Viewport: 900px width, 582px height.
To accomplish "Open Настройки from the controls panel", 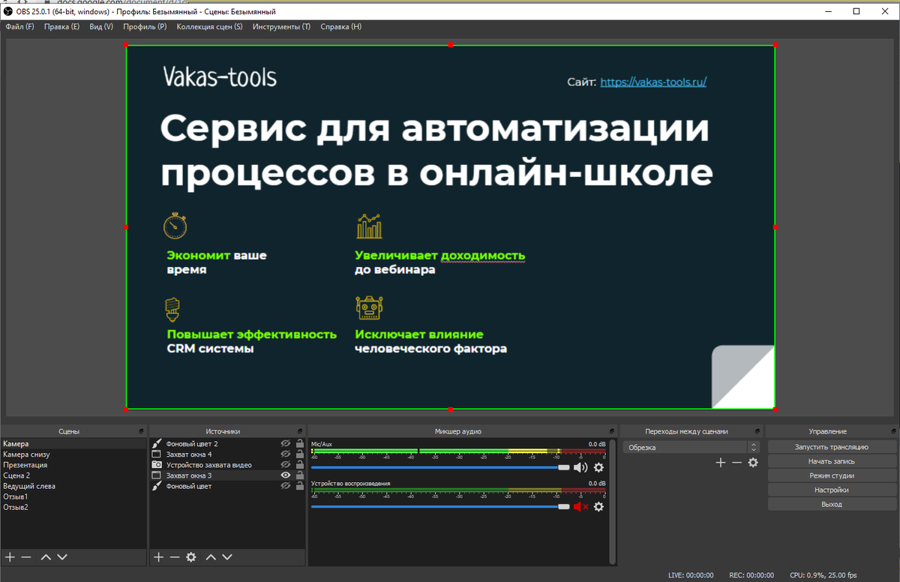I will coord(832,490).
